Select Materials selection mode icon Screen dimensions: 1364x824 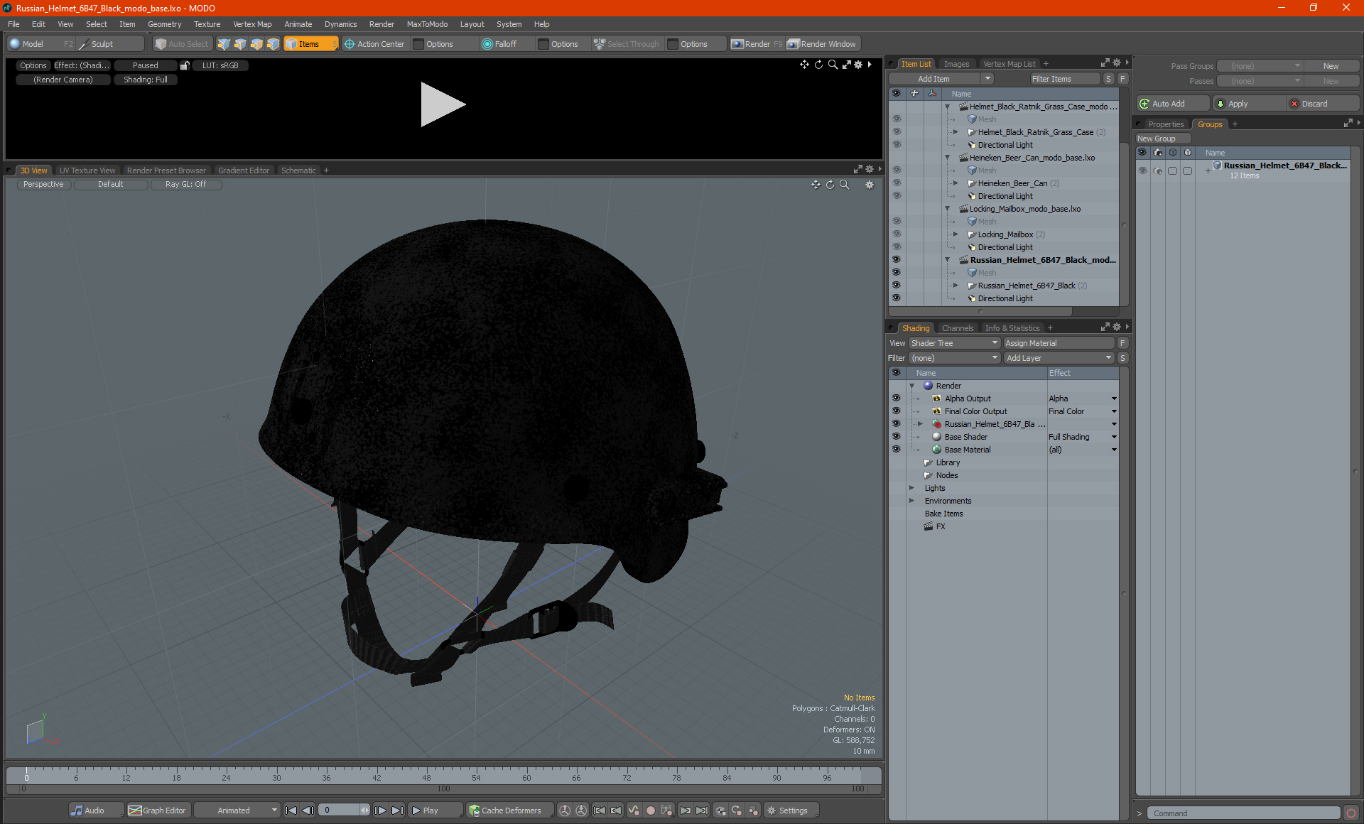point(273,44)
